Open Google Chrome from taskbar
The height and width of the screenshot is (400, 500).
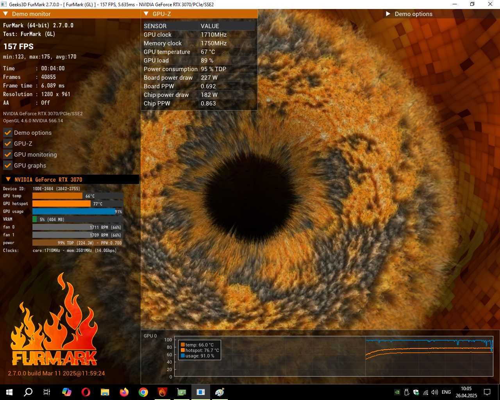click(143, 392)
